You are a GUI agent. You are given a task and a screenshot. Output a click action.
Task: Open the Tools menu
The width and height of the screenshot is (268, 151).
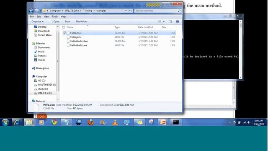tap(55, 17)
